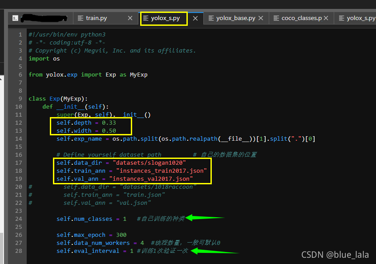Click the 'def __init__(self):' line

tap(76, 106)
